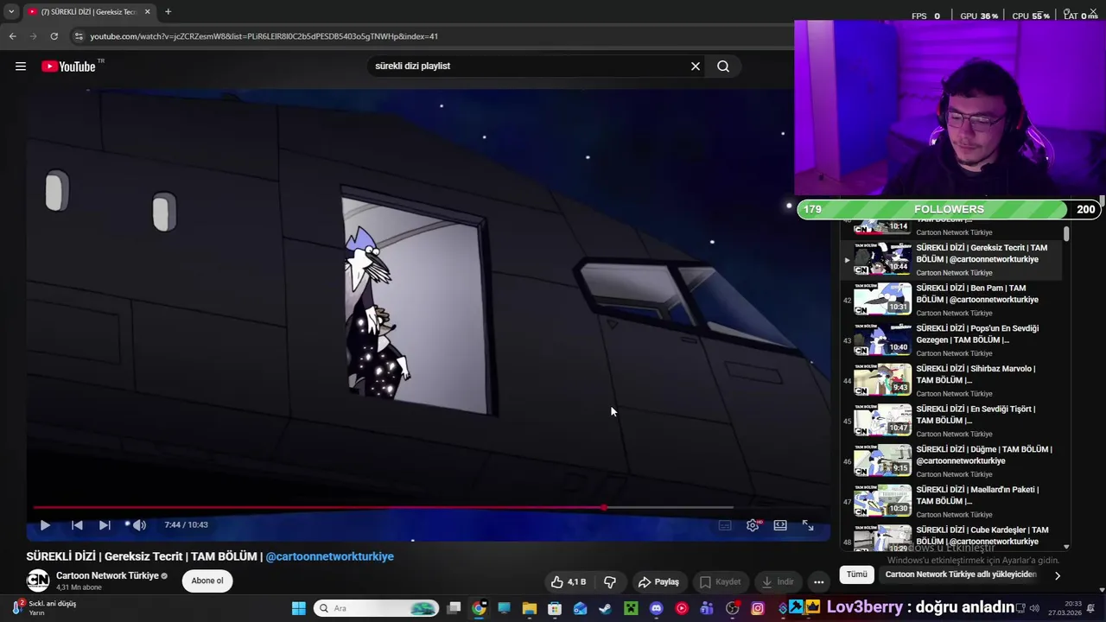
Task: Share the video via Paylaş
Action: pos(658,581)
